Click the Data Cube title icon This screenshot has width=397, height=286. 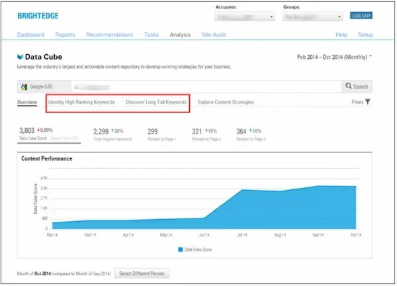click(x=20, y=57)
